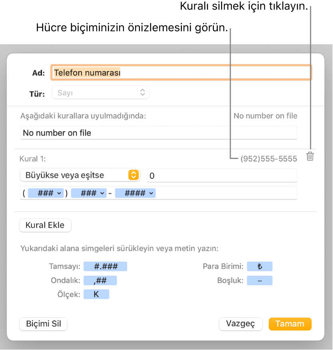
Task: Open the first ### token inside parentheses
Action: (x=46, y=193)
